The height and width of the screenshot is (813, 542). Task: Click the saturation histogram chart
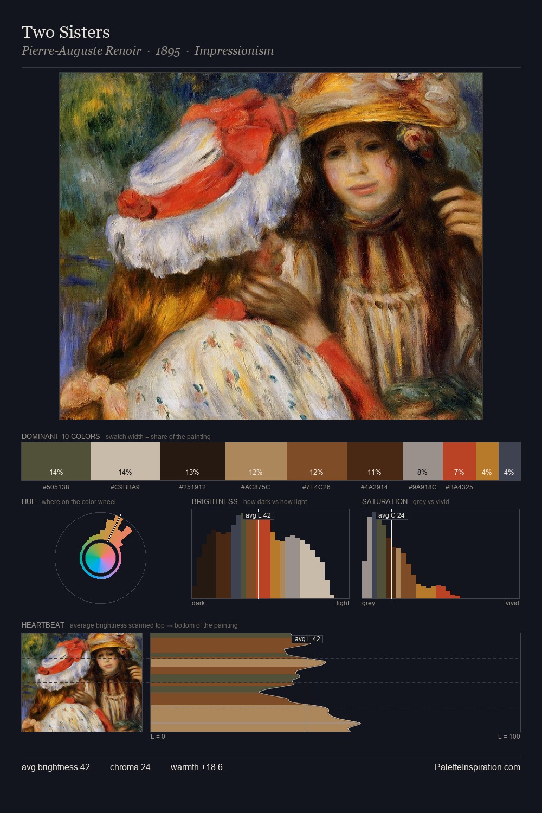tap(441, 554)
